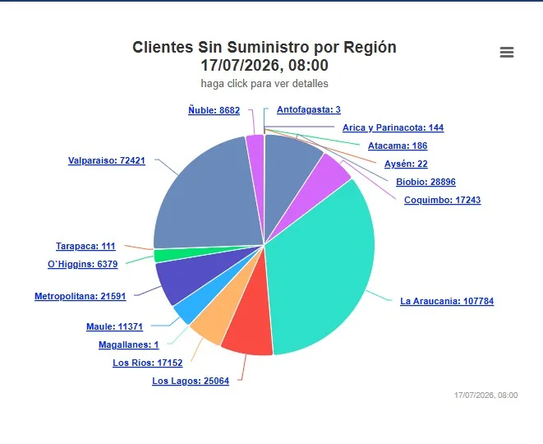The height and width of the screenshot is (444, 543).
Task: Select the Los Rios: 17152 label
Action: click(x=148, y=363)
